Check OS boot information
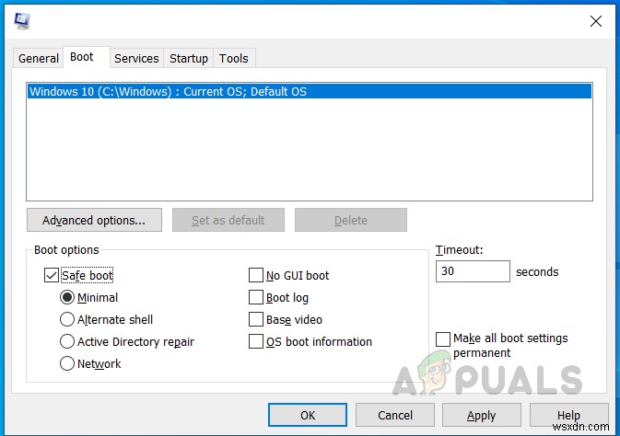 [x=256, y=341]
